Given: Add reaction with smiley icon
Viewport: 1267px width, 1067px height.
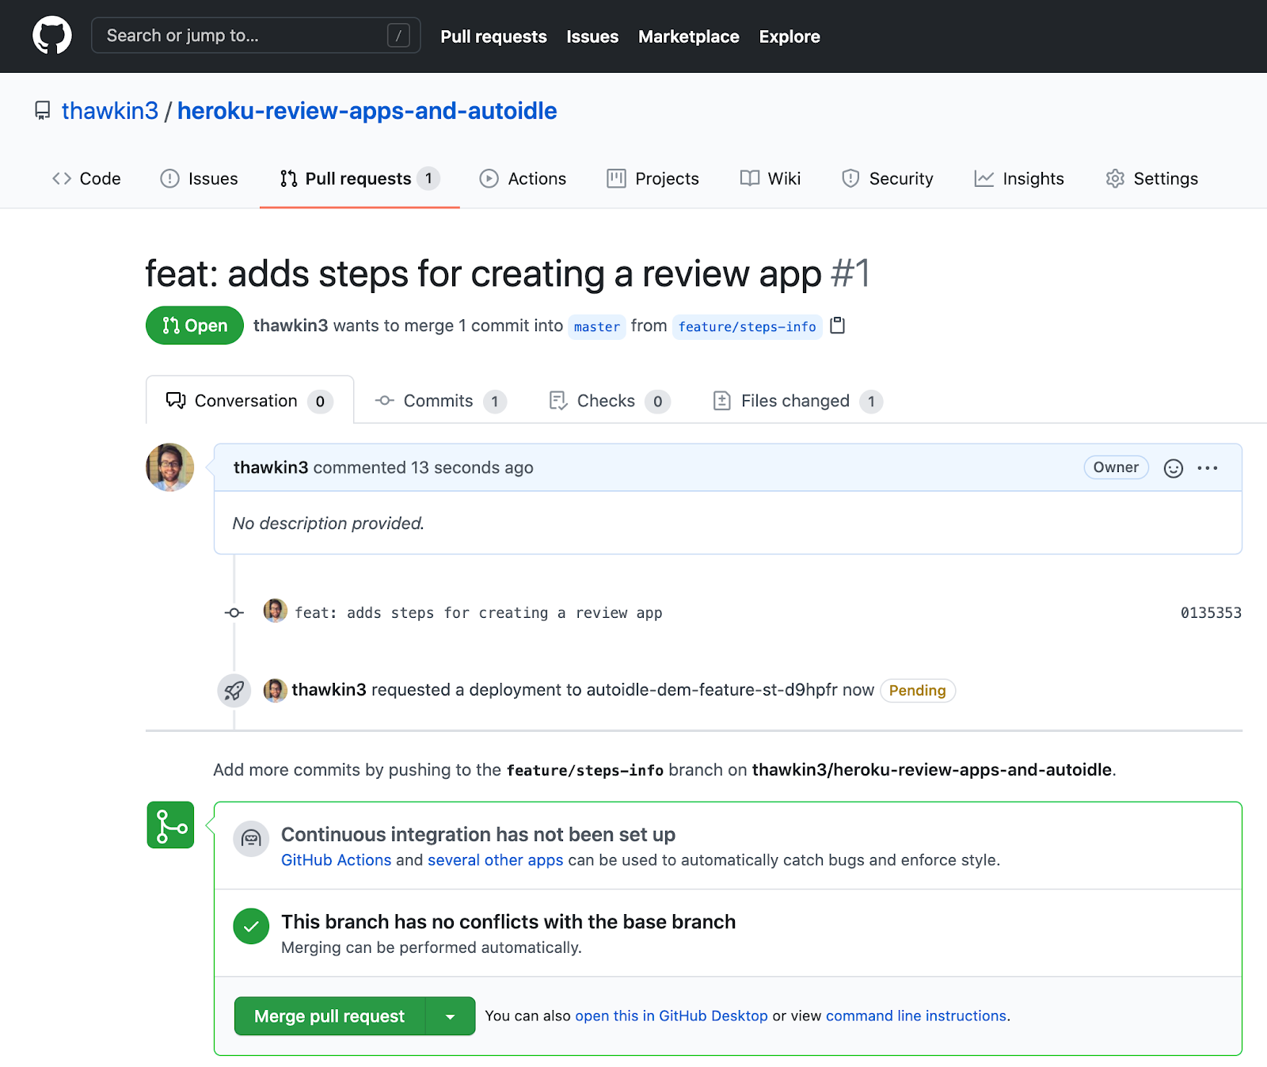Looking at the screenshot, I should (1173, 468).
